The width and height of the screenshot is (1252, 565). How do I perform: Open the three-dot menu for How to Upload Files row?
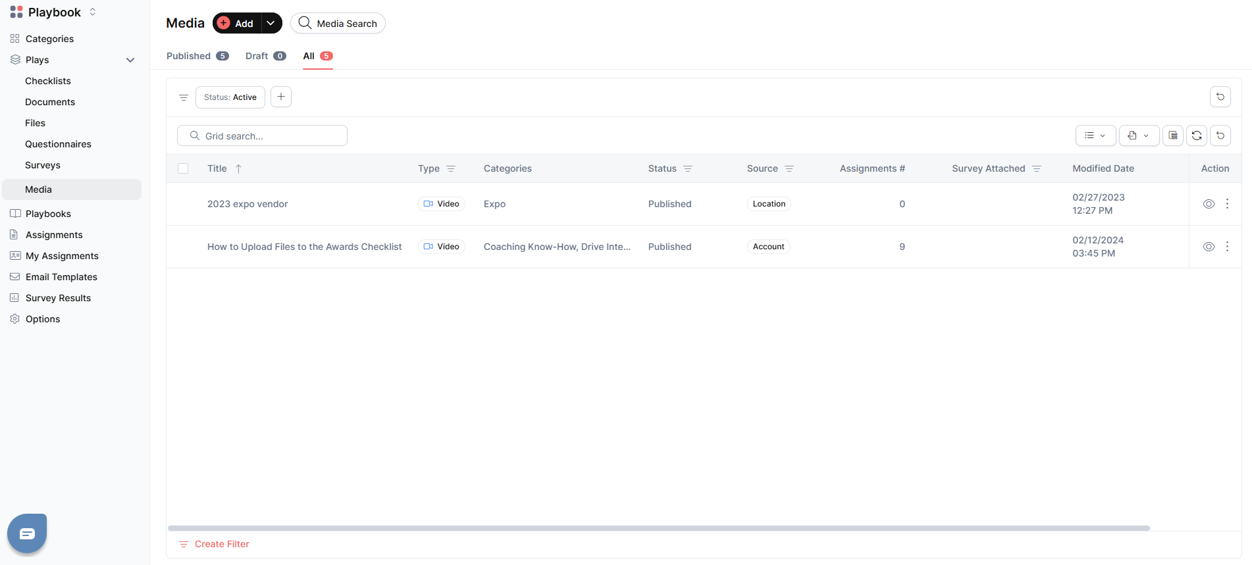tap(1227, 247)
